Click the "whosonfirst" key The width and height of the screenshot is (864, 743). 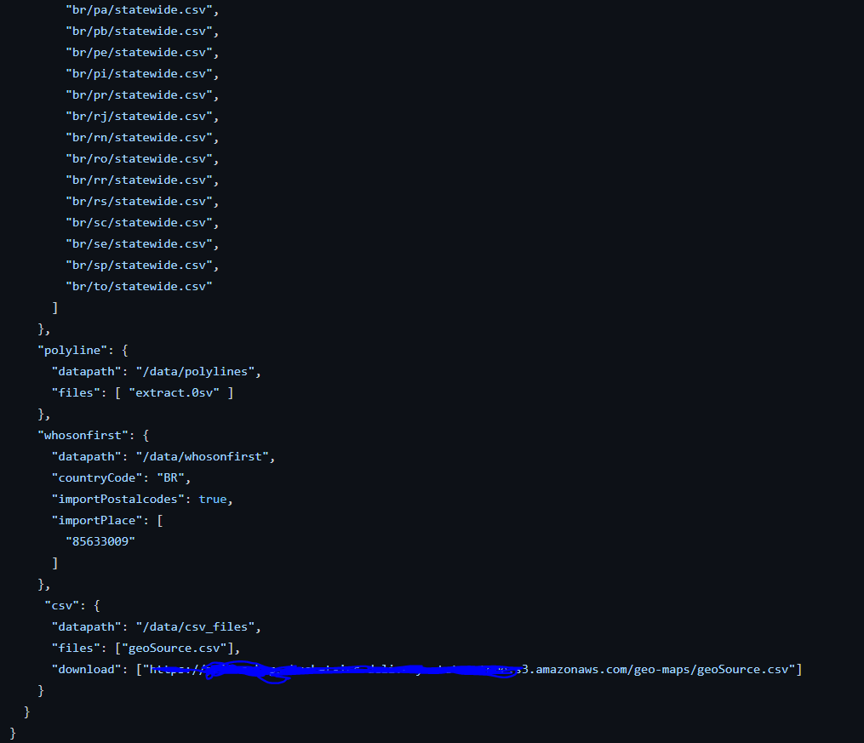(x=83, y=436)
